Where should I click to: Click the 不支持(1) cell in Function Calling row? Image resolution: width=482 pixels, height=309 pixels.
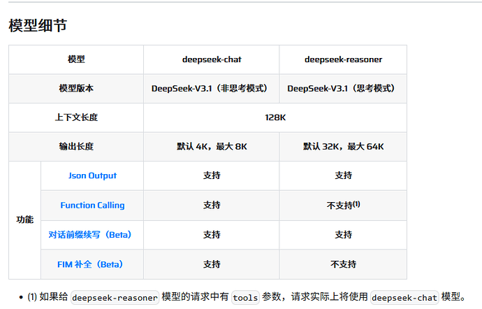click(343, 205)
